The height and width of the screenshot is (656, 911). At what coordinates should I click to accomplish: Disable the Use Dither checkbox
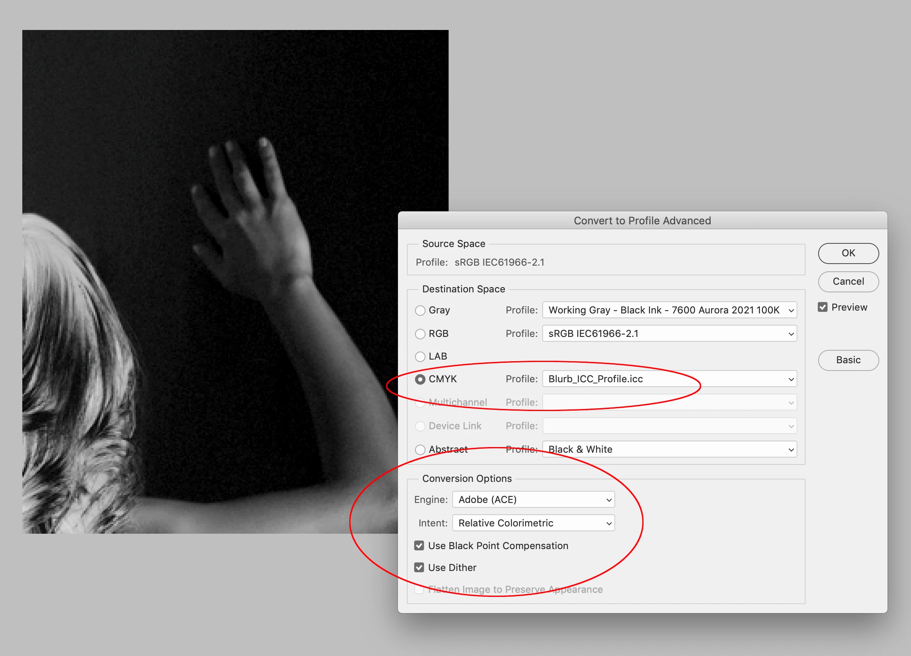[x=419, y=568]
